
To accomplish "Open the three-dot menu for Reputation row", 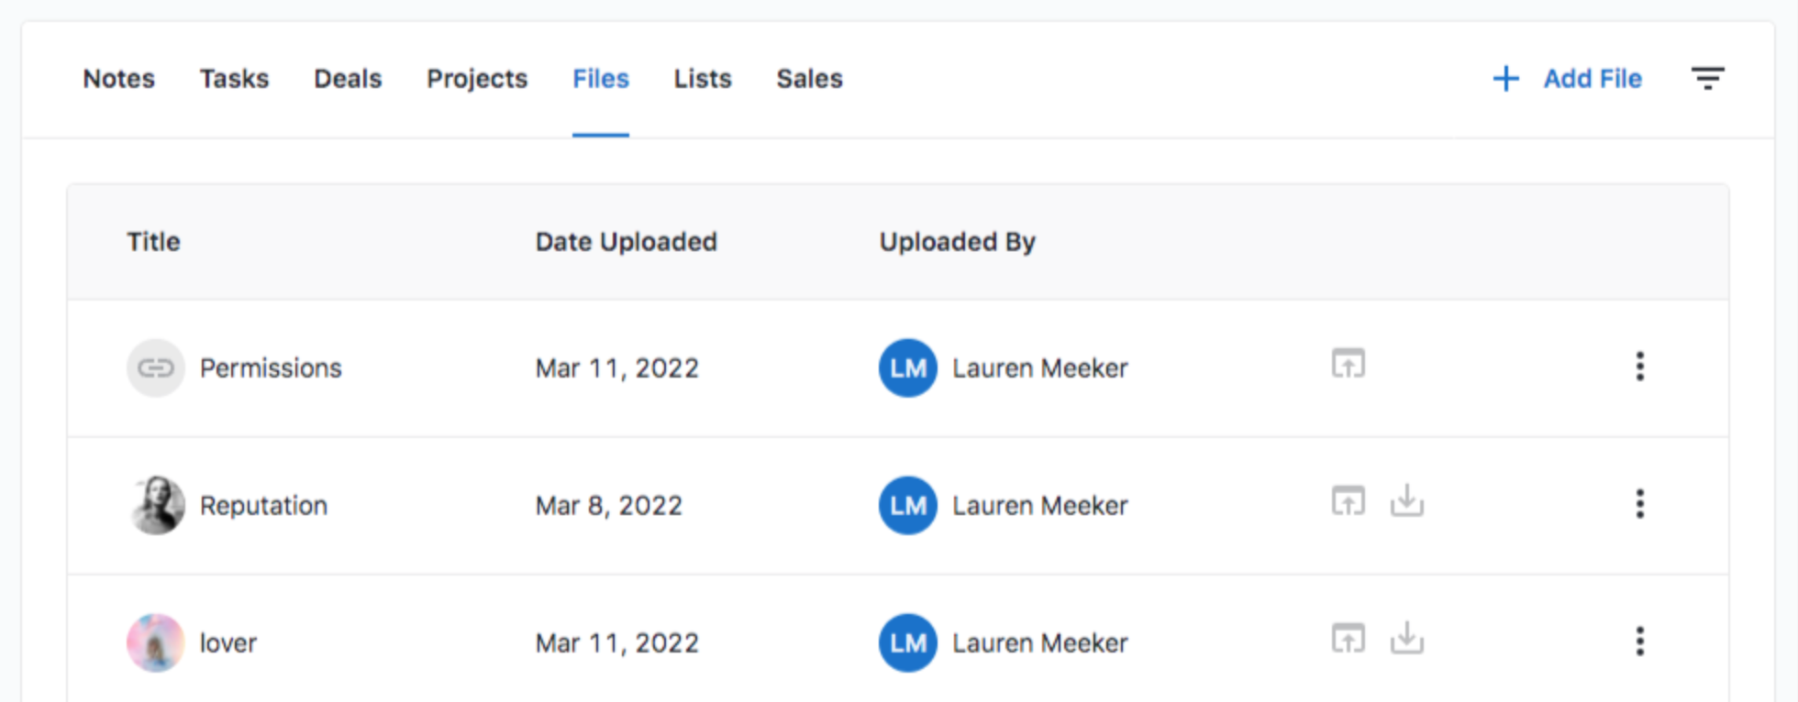I will pos(1639,504).
